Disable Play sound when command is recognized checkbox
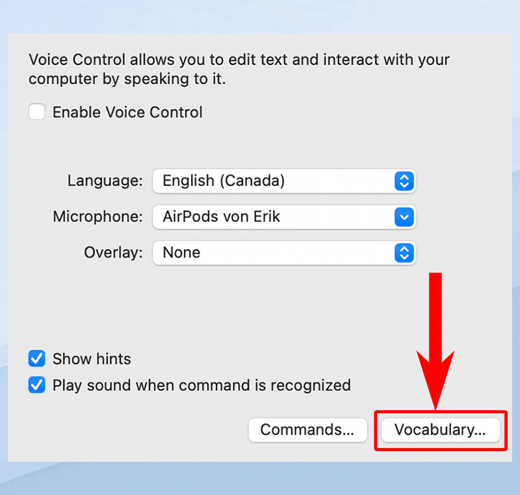520x495 pixels. tap(36, 385)
